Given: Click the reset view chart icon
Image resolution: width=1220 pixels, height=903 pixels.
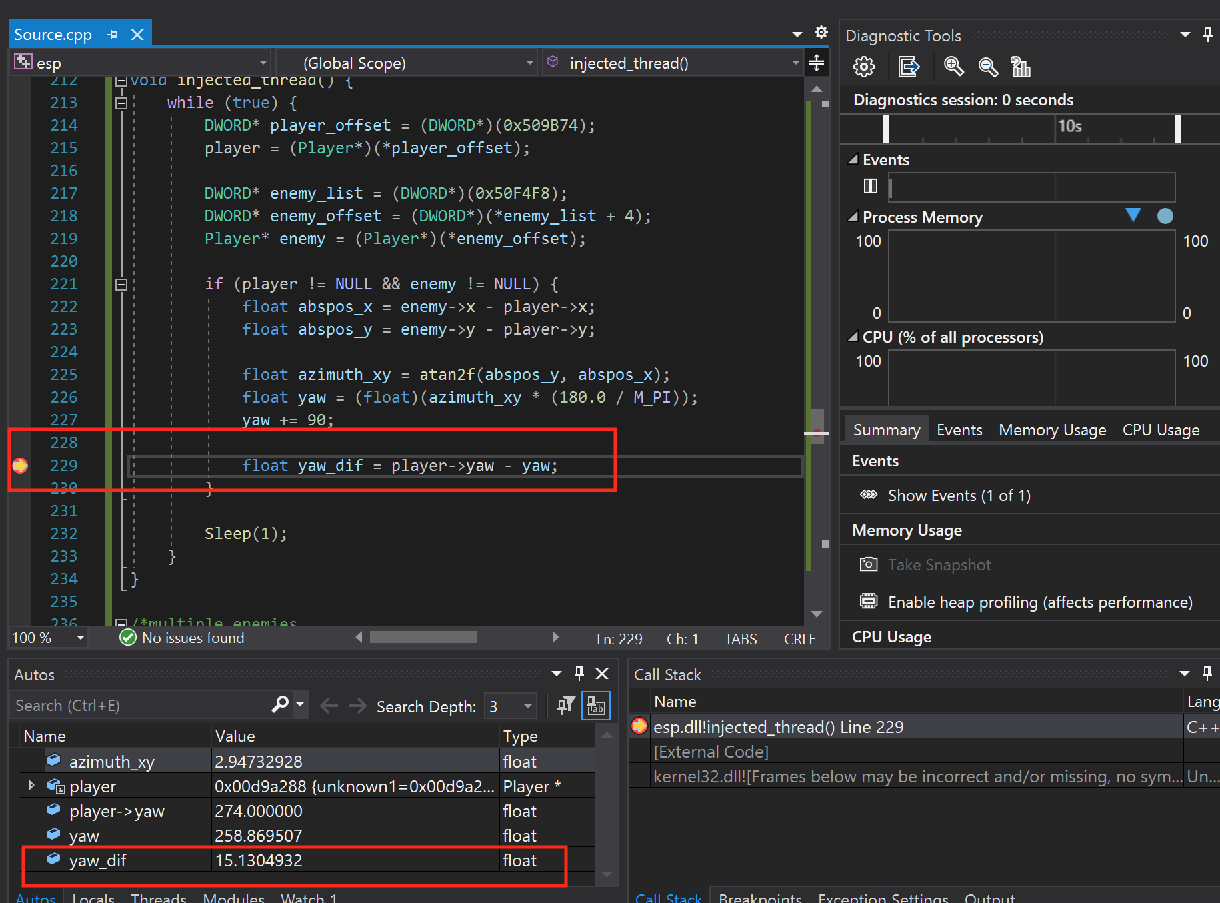Looking at the screenshot, I should (x=1021, y=67).
